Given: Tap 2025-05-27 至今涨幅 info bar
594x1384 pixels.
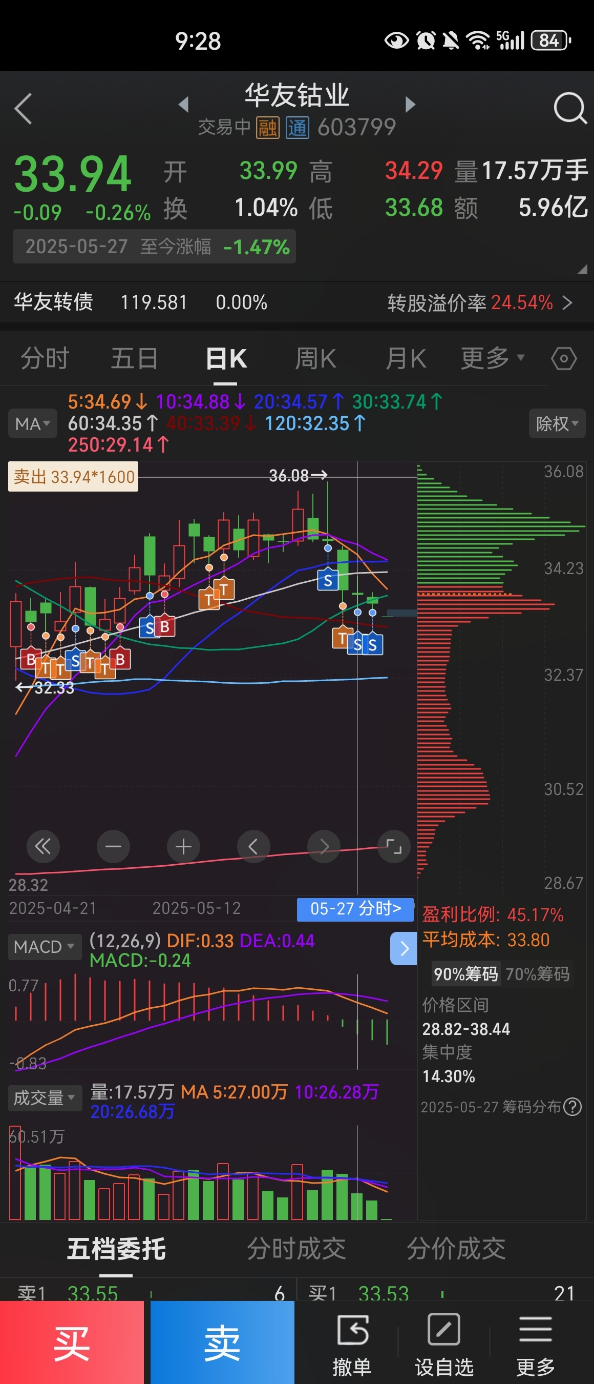Looking at the screenshot, I should click(155, 247).
